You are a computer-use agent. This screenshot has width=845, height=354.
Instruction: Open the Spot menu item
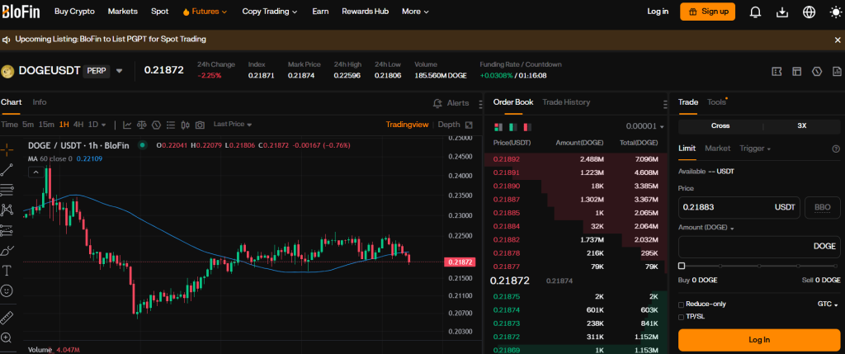point(159,12)
